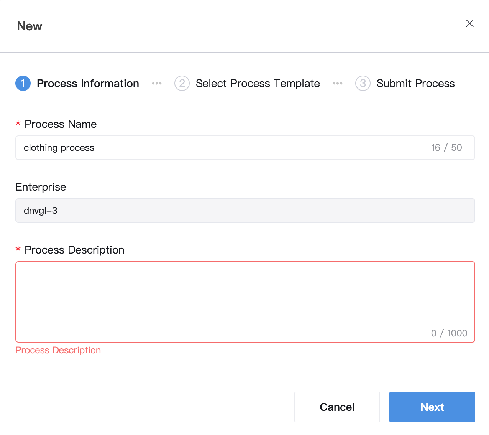Click the 16 / 50 character counter

tap(446, 148)
